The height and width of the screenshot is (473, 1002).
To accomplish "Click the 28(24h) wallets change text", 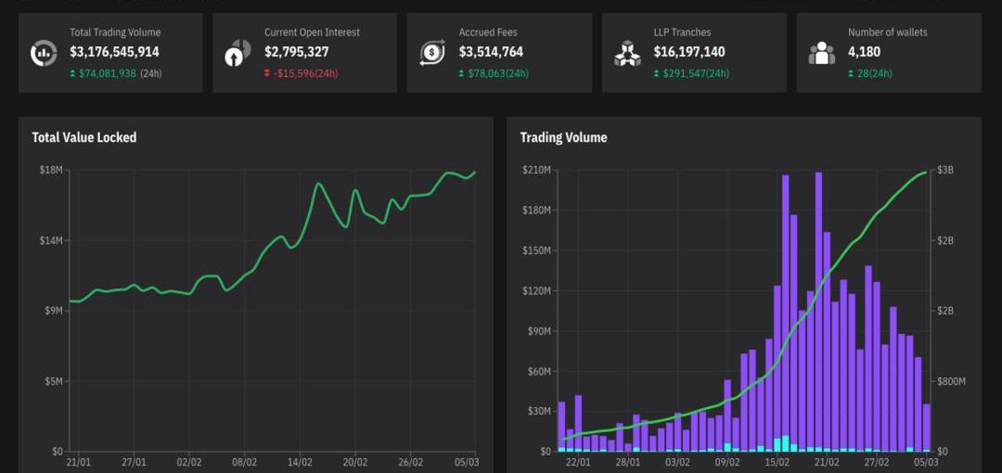I will pos(875,73).
